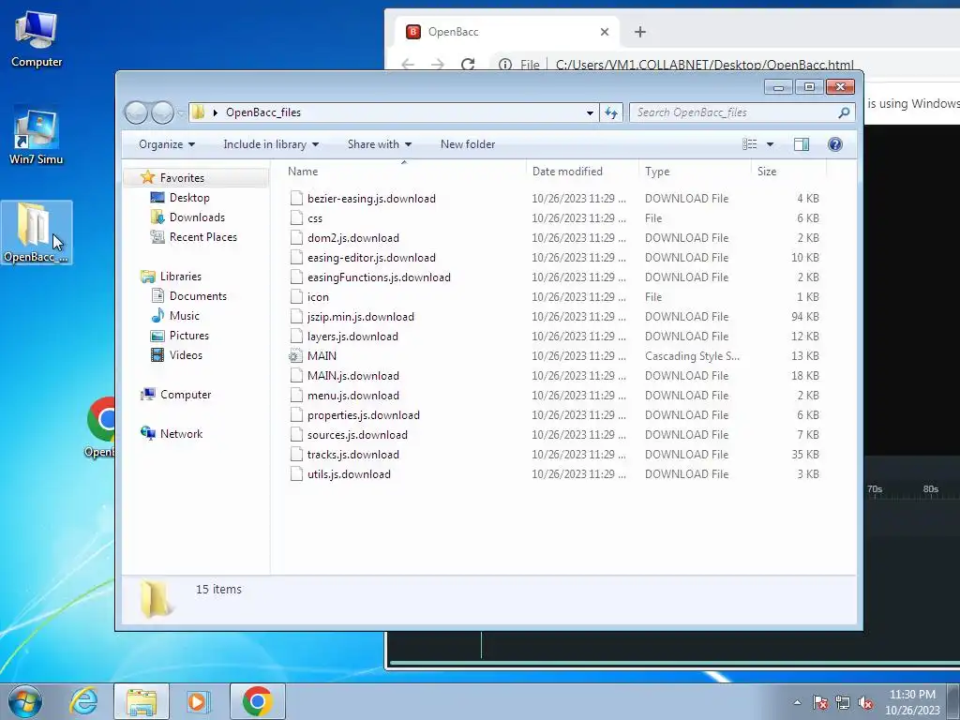Open the Music library
Viewport: 960px width, 720px height.
184,316
